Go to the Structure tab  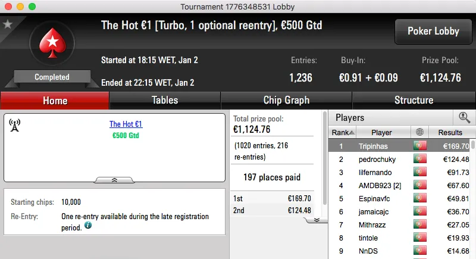click(414, 100)
